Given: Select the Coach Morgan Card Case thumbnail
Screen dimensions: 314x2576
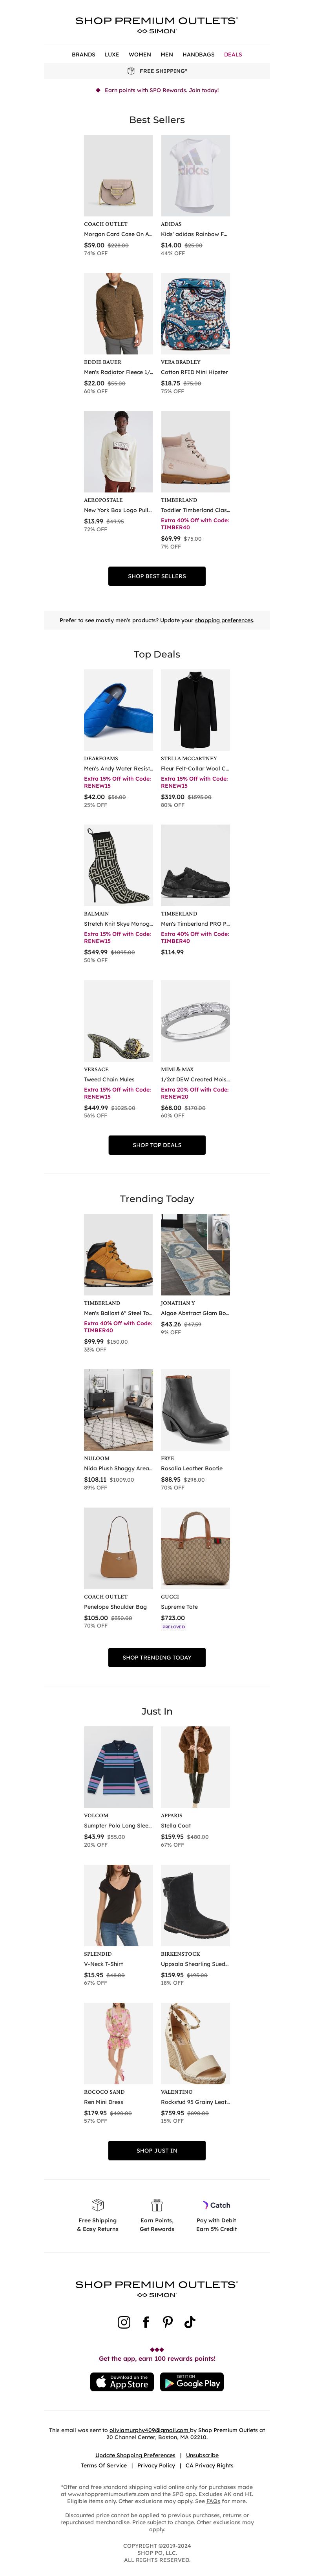Looking at the screenshot, I should coord(118,175).
